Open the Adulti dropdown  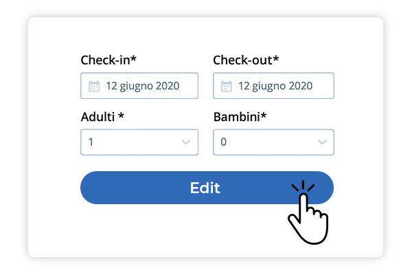click(139, 142)
